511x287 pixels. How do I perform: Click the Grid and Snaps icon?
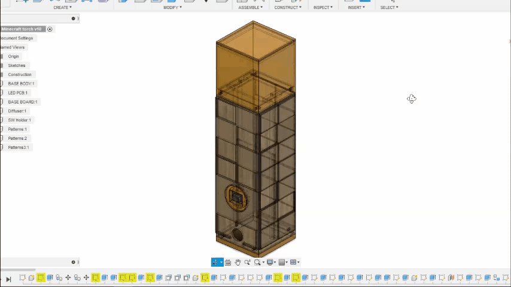(282, 262)
